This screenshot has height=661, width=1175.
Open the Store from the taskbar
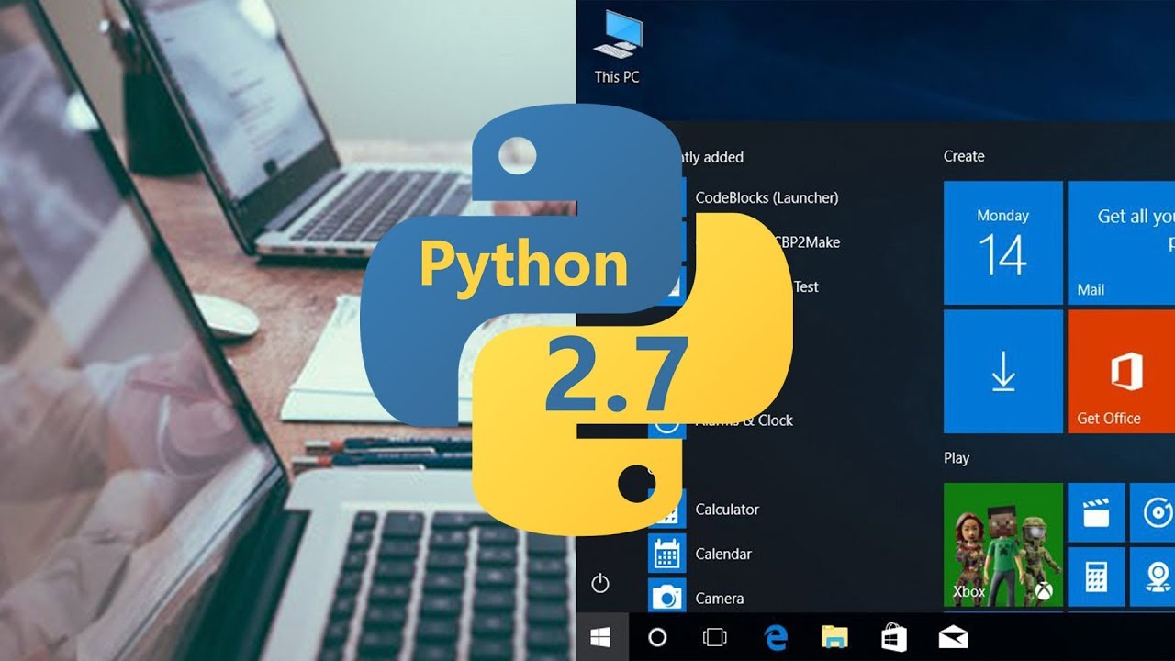pyautogui.click(x=893, y=637)
